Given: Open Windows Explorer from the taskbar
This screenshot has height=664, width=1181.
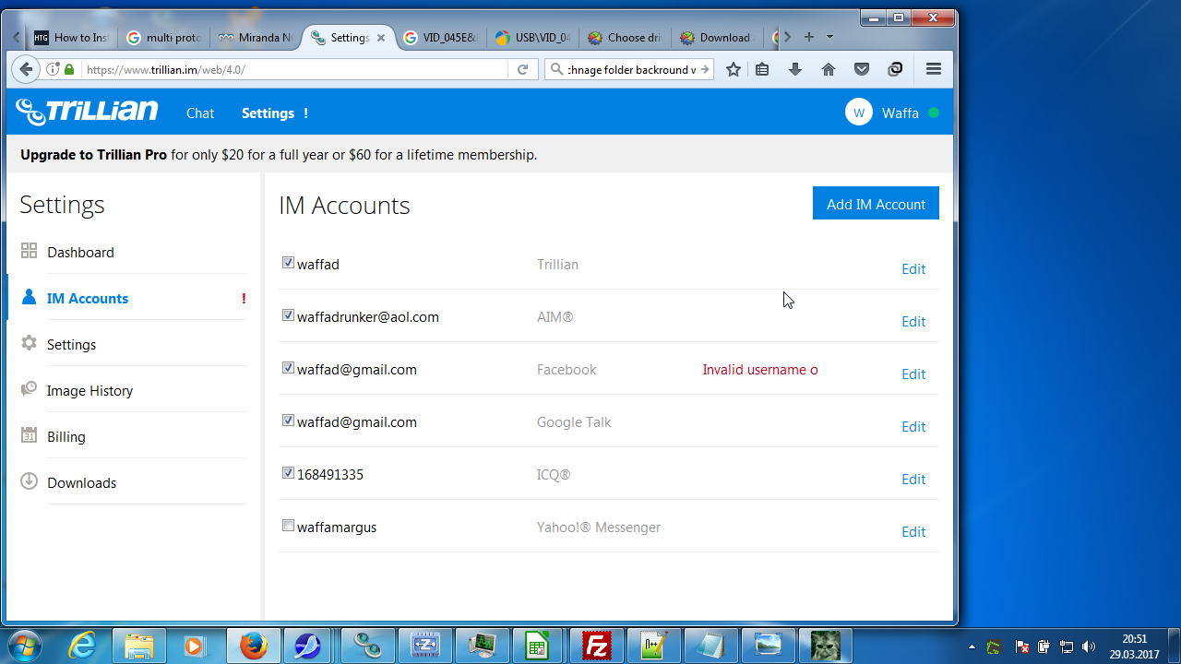Looking at the screenshot, I should (x=140, y=646).
